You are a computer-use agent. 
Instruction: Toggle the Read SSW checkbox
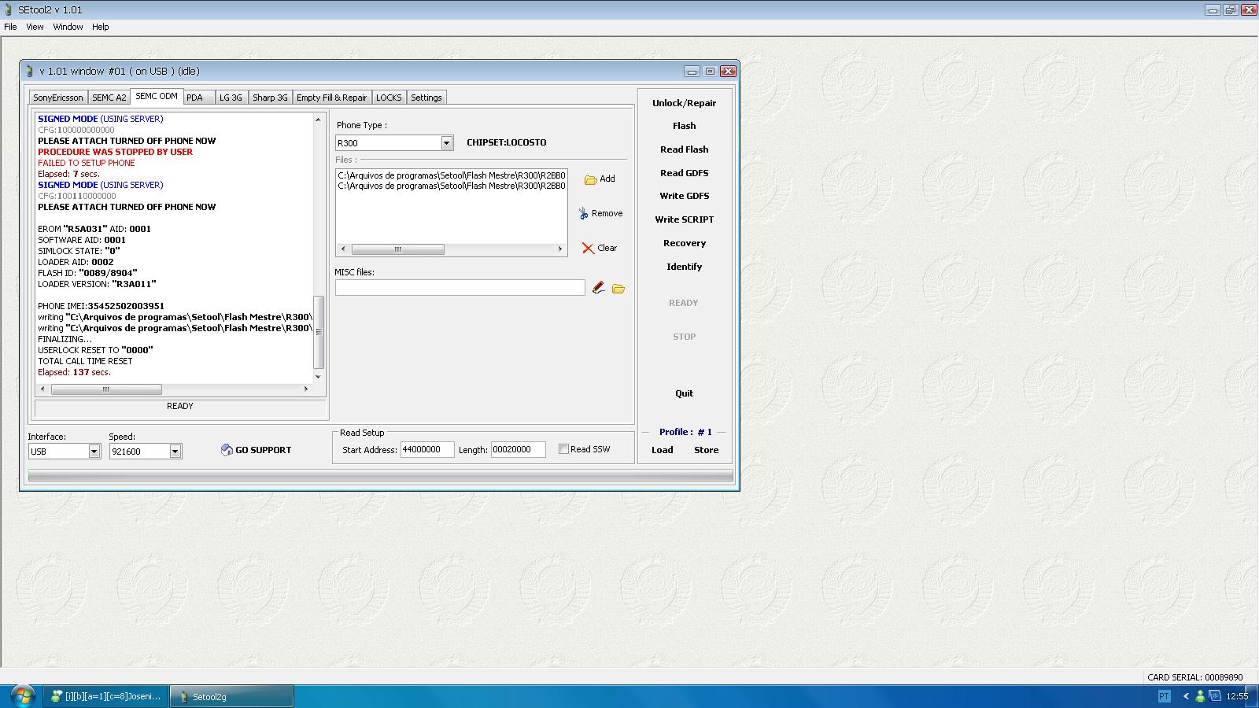click(x=563, y=448)
